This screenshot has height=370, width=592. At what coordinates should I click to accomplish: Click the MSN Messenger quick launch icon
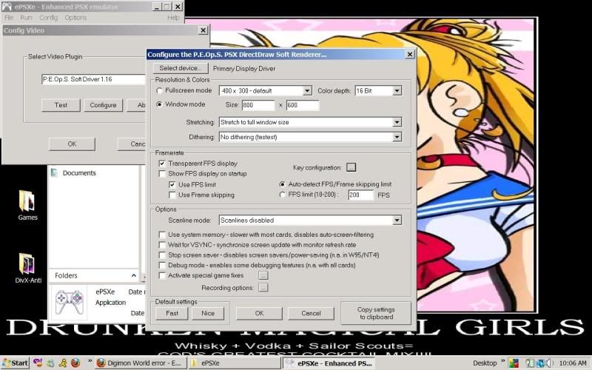click(x=50, y=363)
